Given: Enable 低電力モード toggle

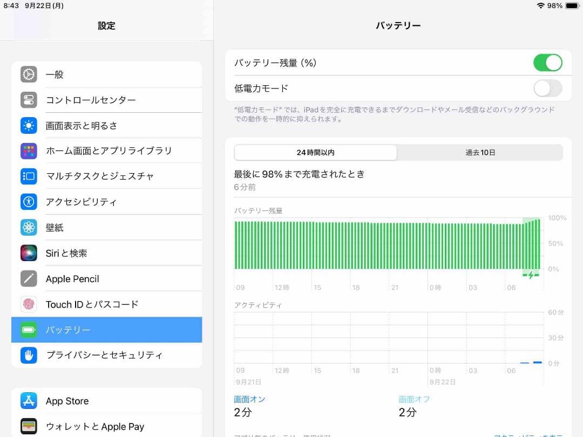Looking at the screenshot, I should click(547, 88).
